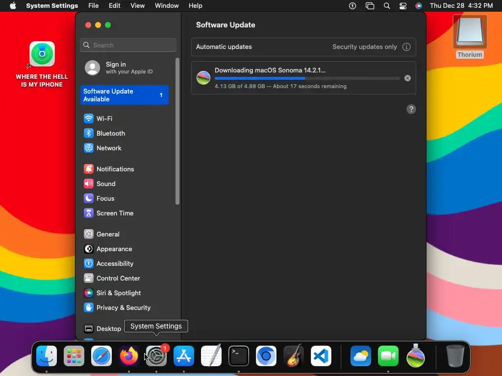Select Thorium drive on desktop

click(470, 37)
